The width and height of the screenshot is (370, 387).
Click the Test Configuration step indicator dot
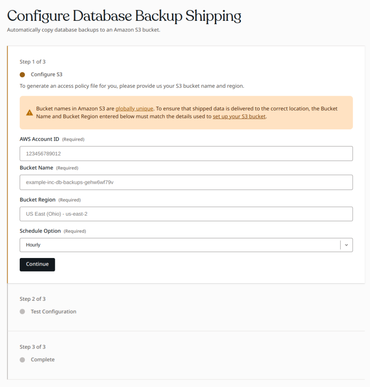[22, 311]
